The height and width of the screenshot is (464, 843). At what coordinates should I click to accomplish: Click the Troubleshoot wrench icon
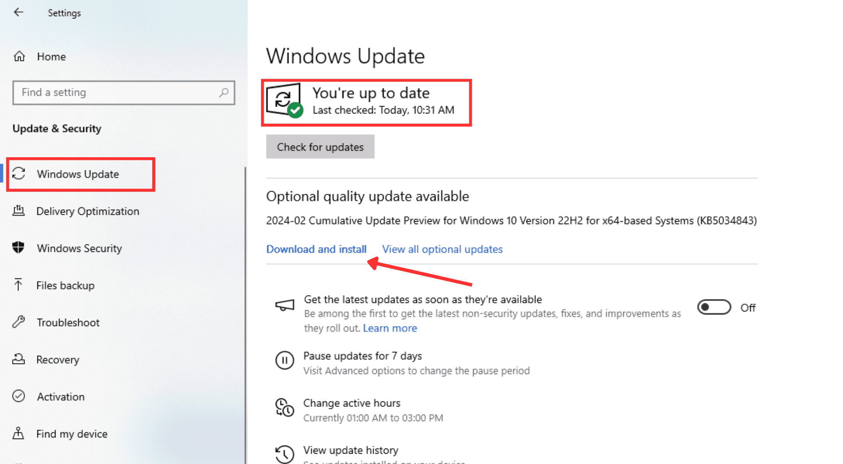[18, 322]
